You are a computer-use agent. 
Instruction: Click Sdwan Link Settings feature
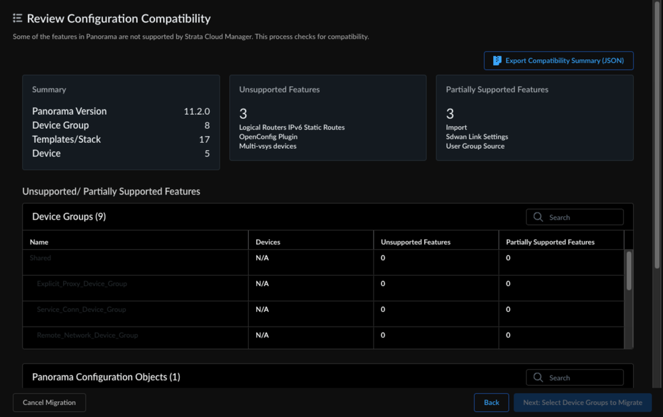[x=477, y=137]
